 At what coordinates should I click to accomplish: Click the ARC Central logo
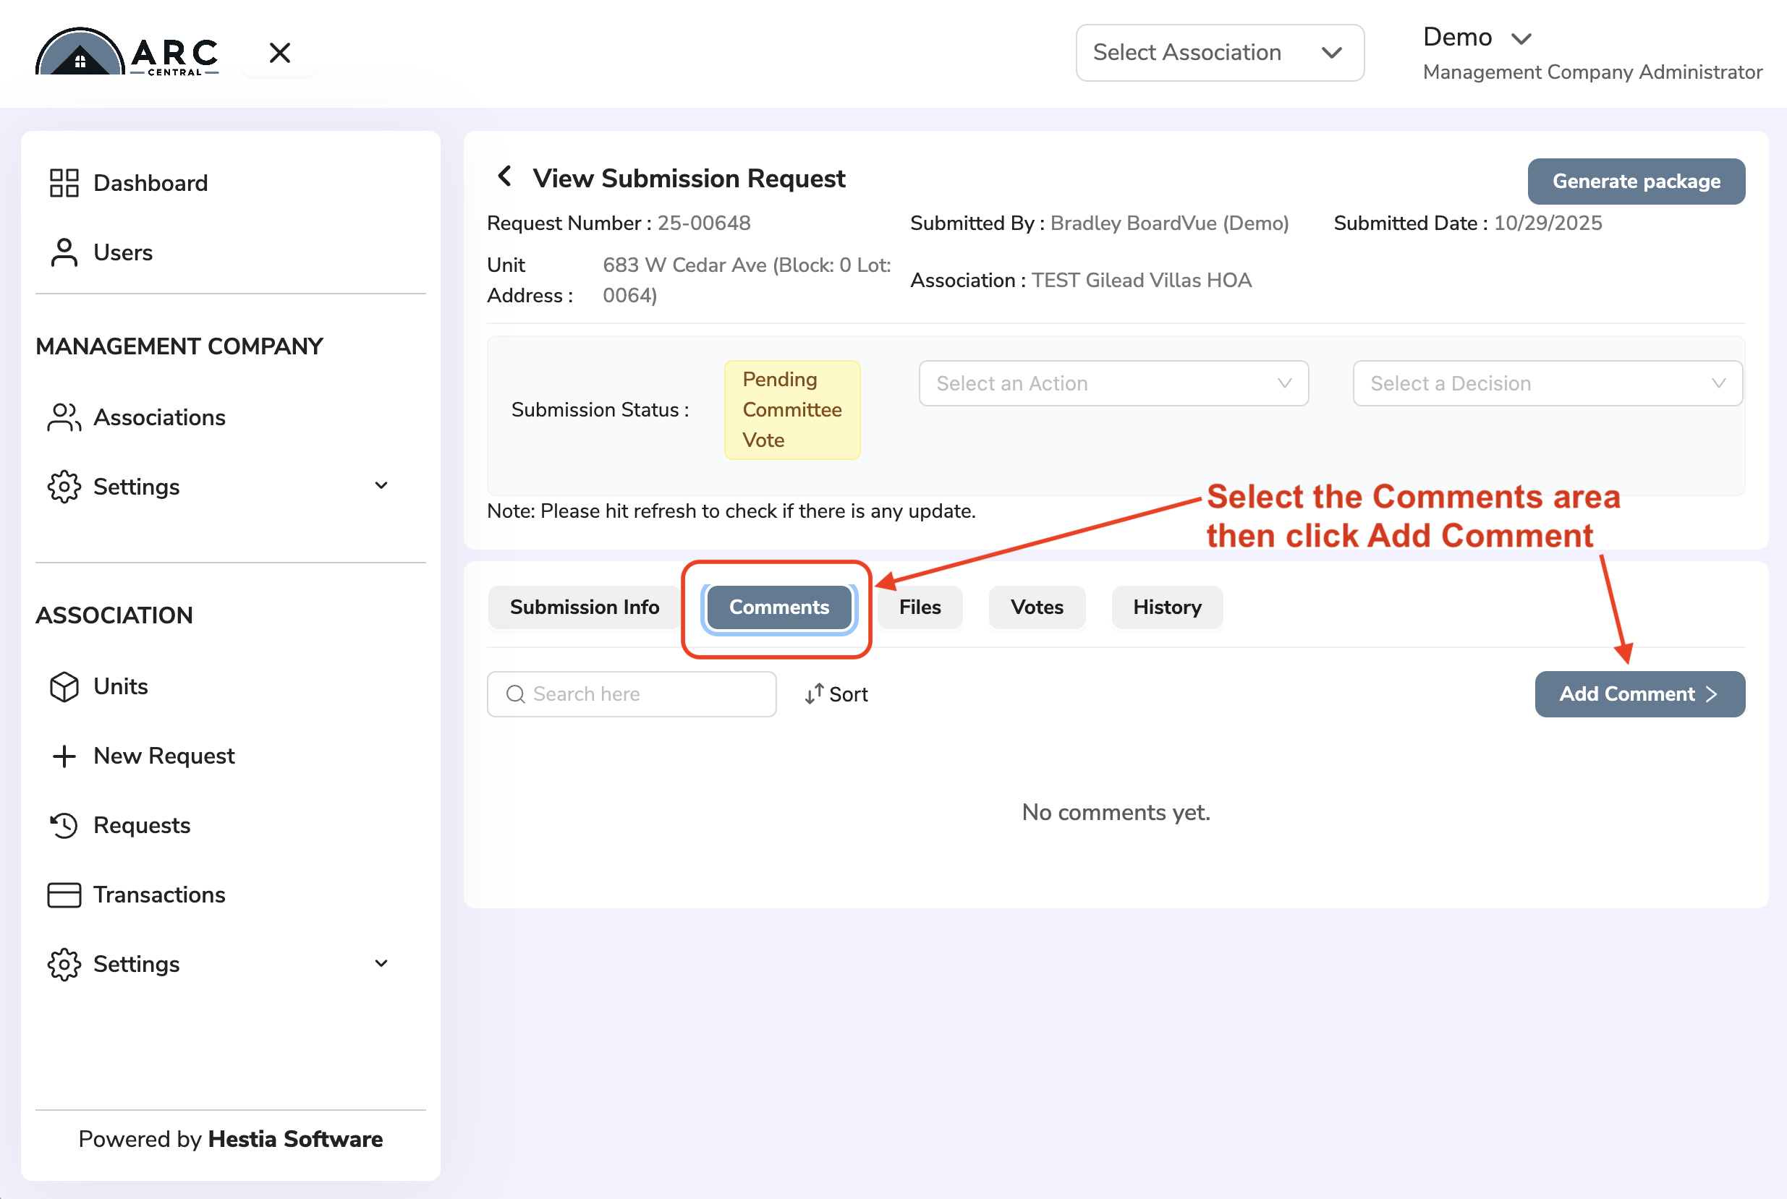(127, 52)
